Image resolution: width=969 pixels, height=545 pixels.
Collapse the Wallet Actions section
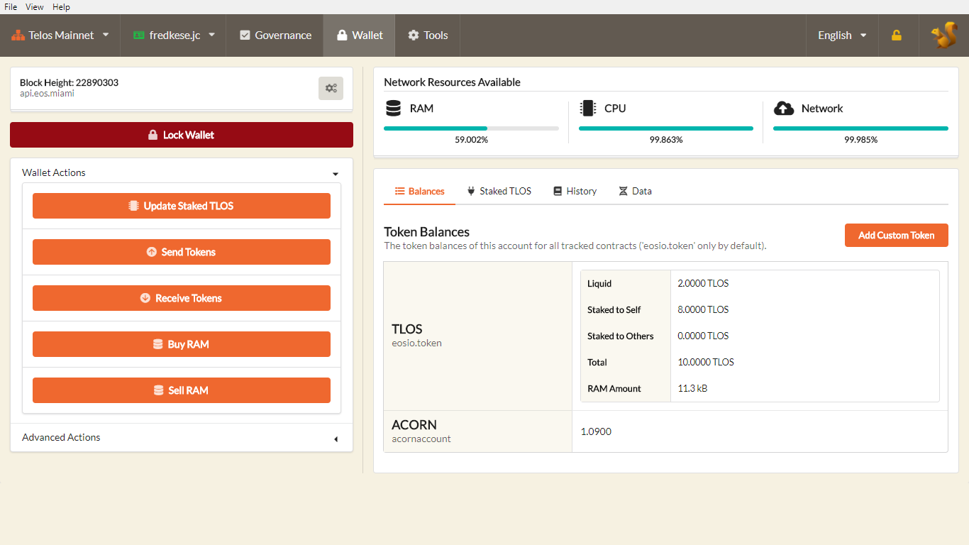(182, 172)
